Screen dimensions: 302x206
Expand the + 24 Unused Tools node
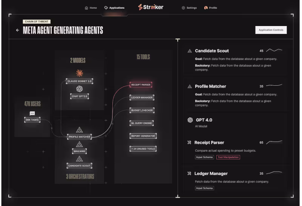pos(143,149)
